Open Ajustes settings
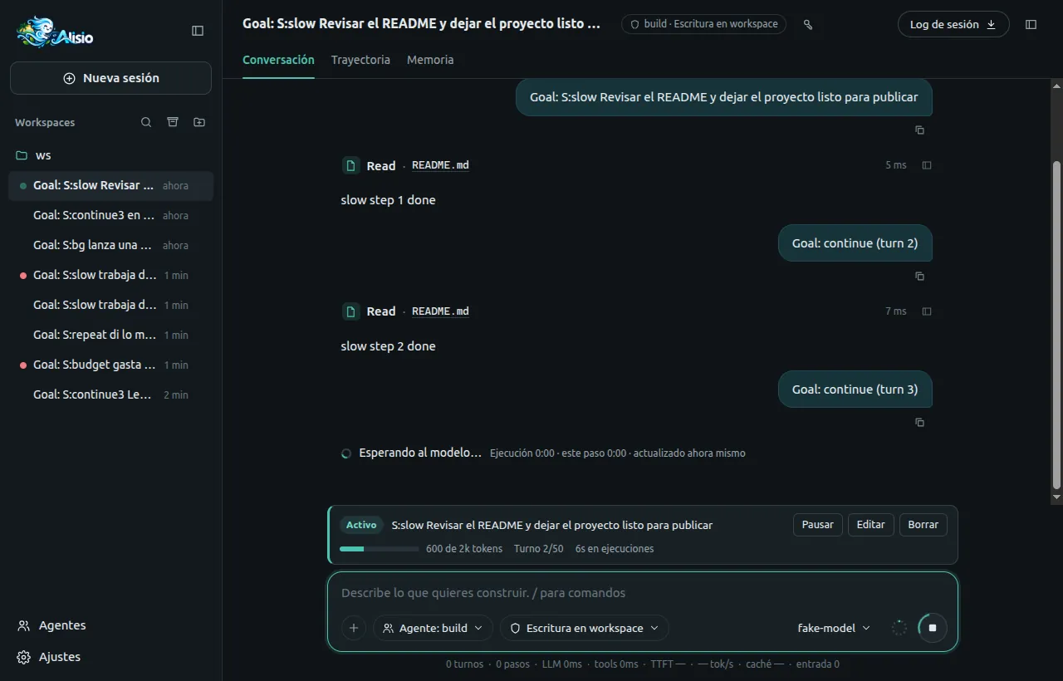 [110, 657]
